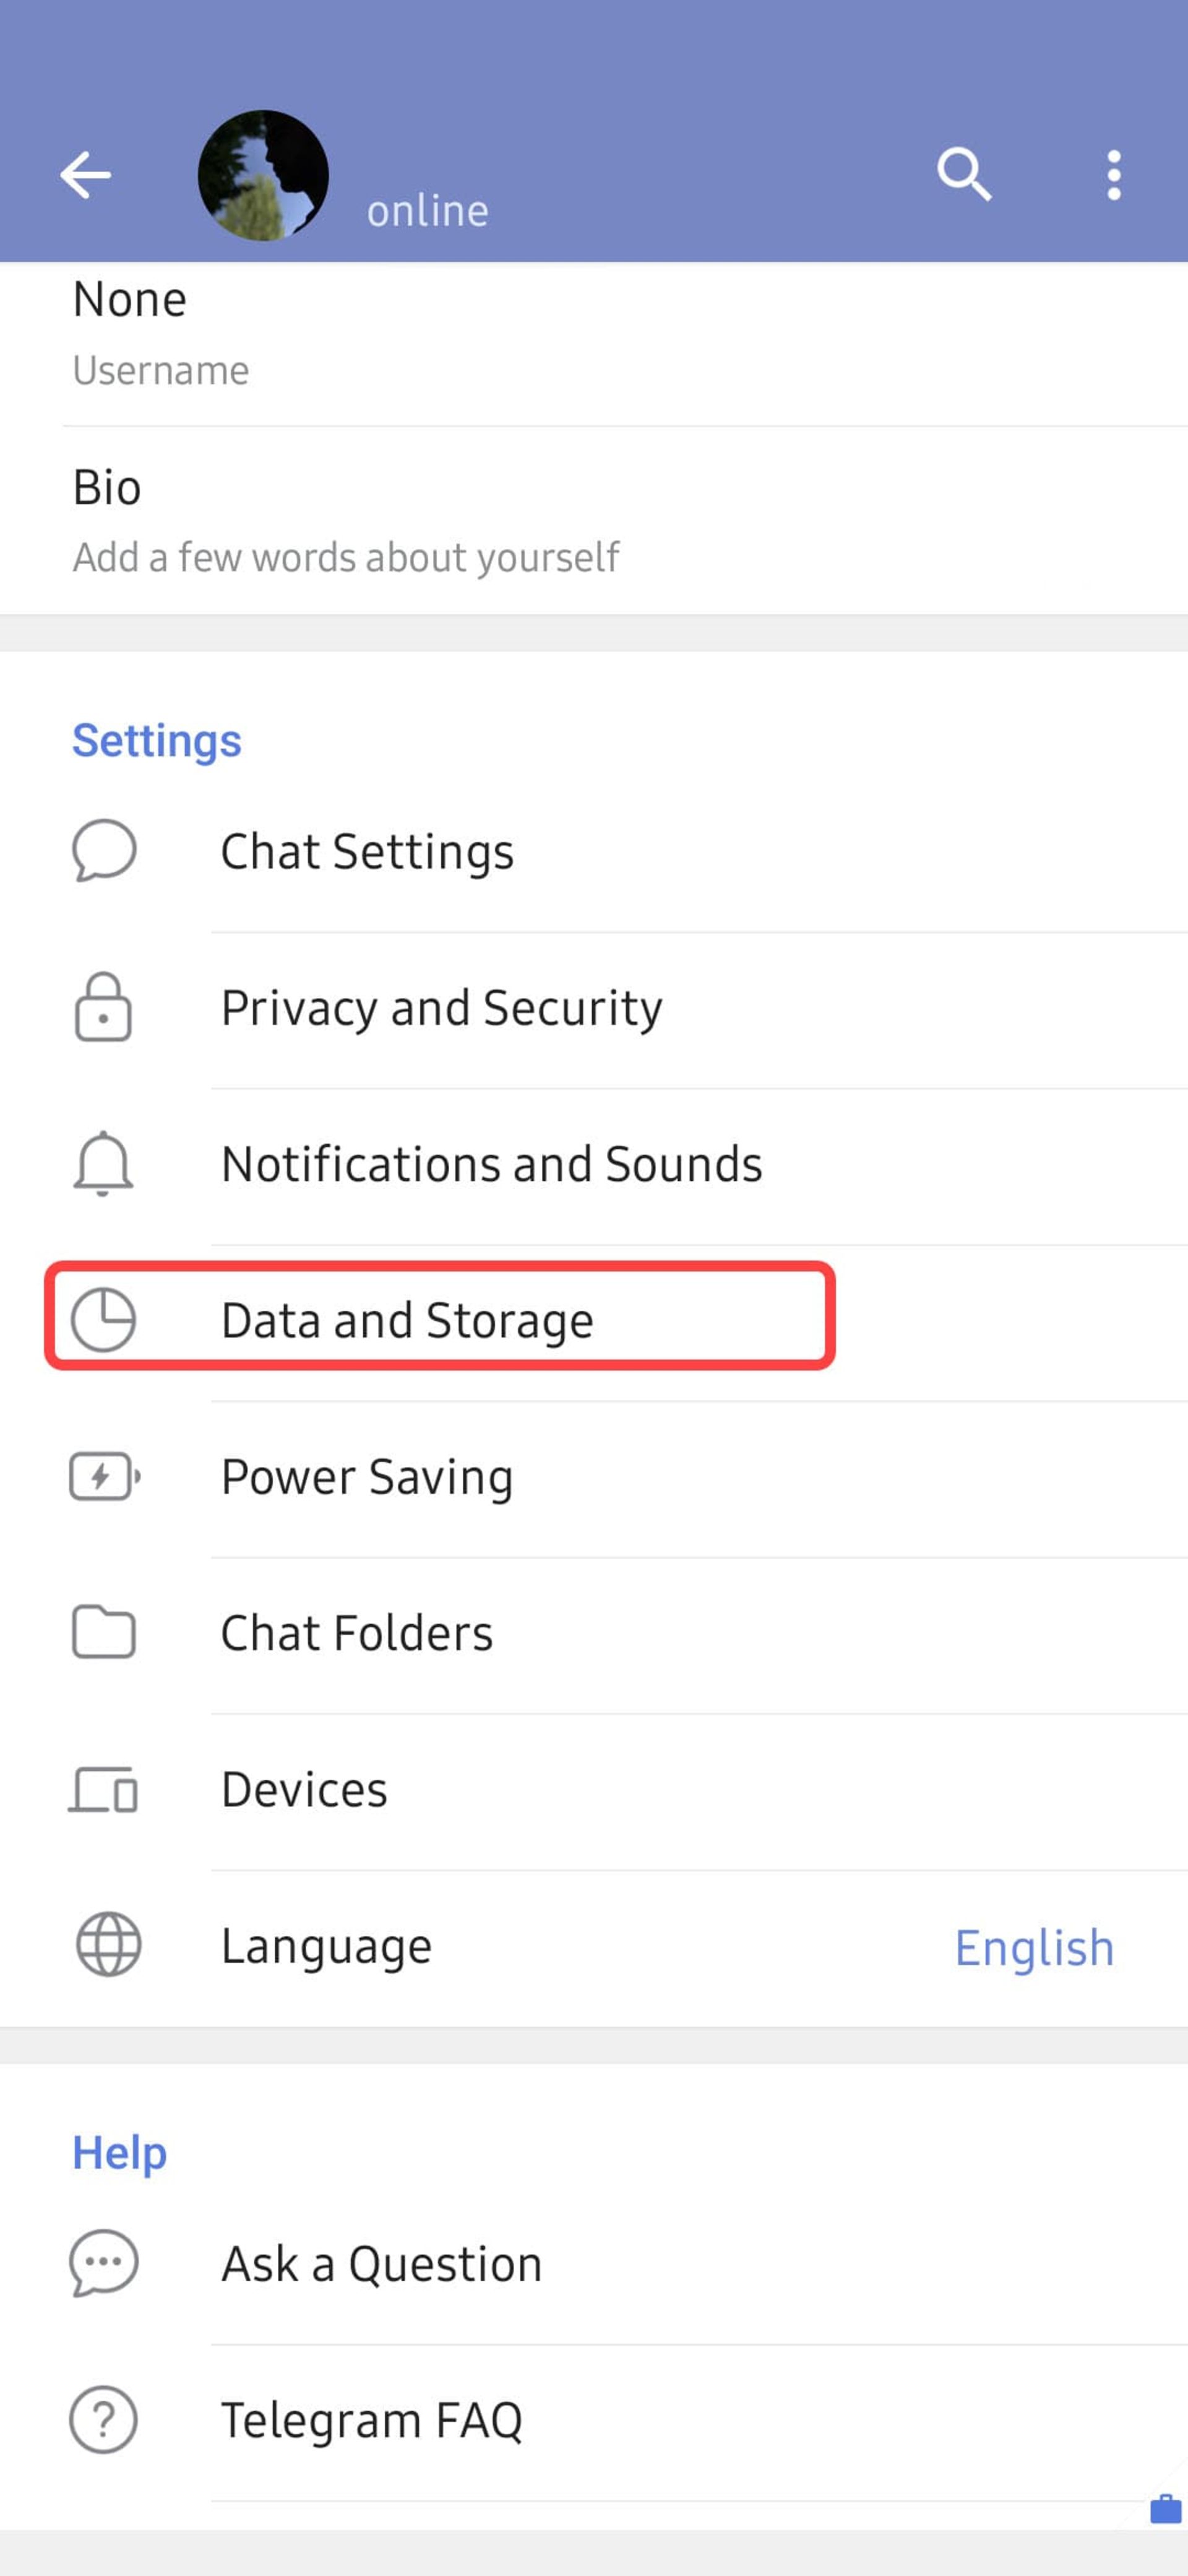Open Privacy and Security settings
The width and height of the screenshot is (1188, 2576).
tap(593, 1009)
